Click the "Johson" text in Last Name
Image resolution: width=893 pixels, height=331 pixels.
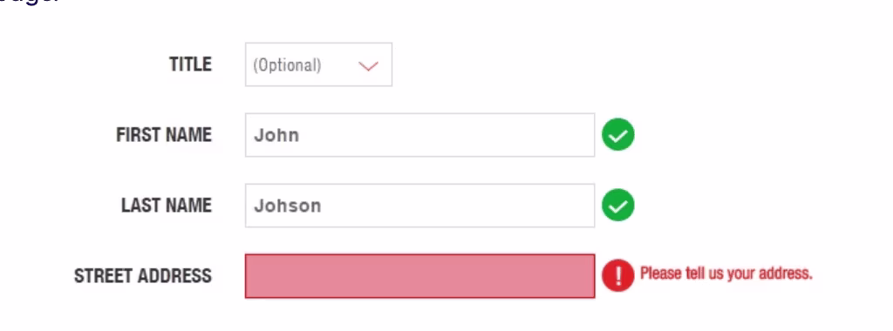287,206
